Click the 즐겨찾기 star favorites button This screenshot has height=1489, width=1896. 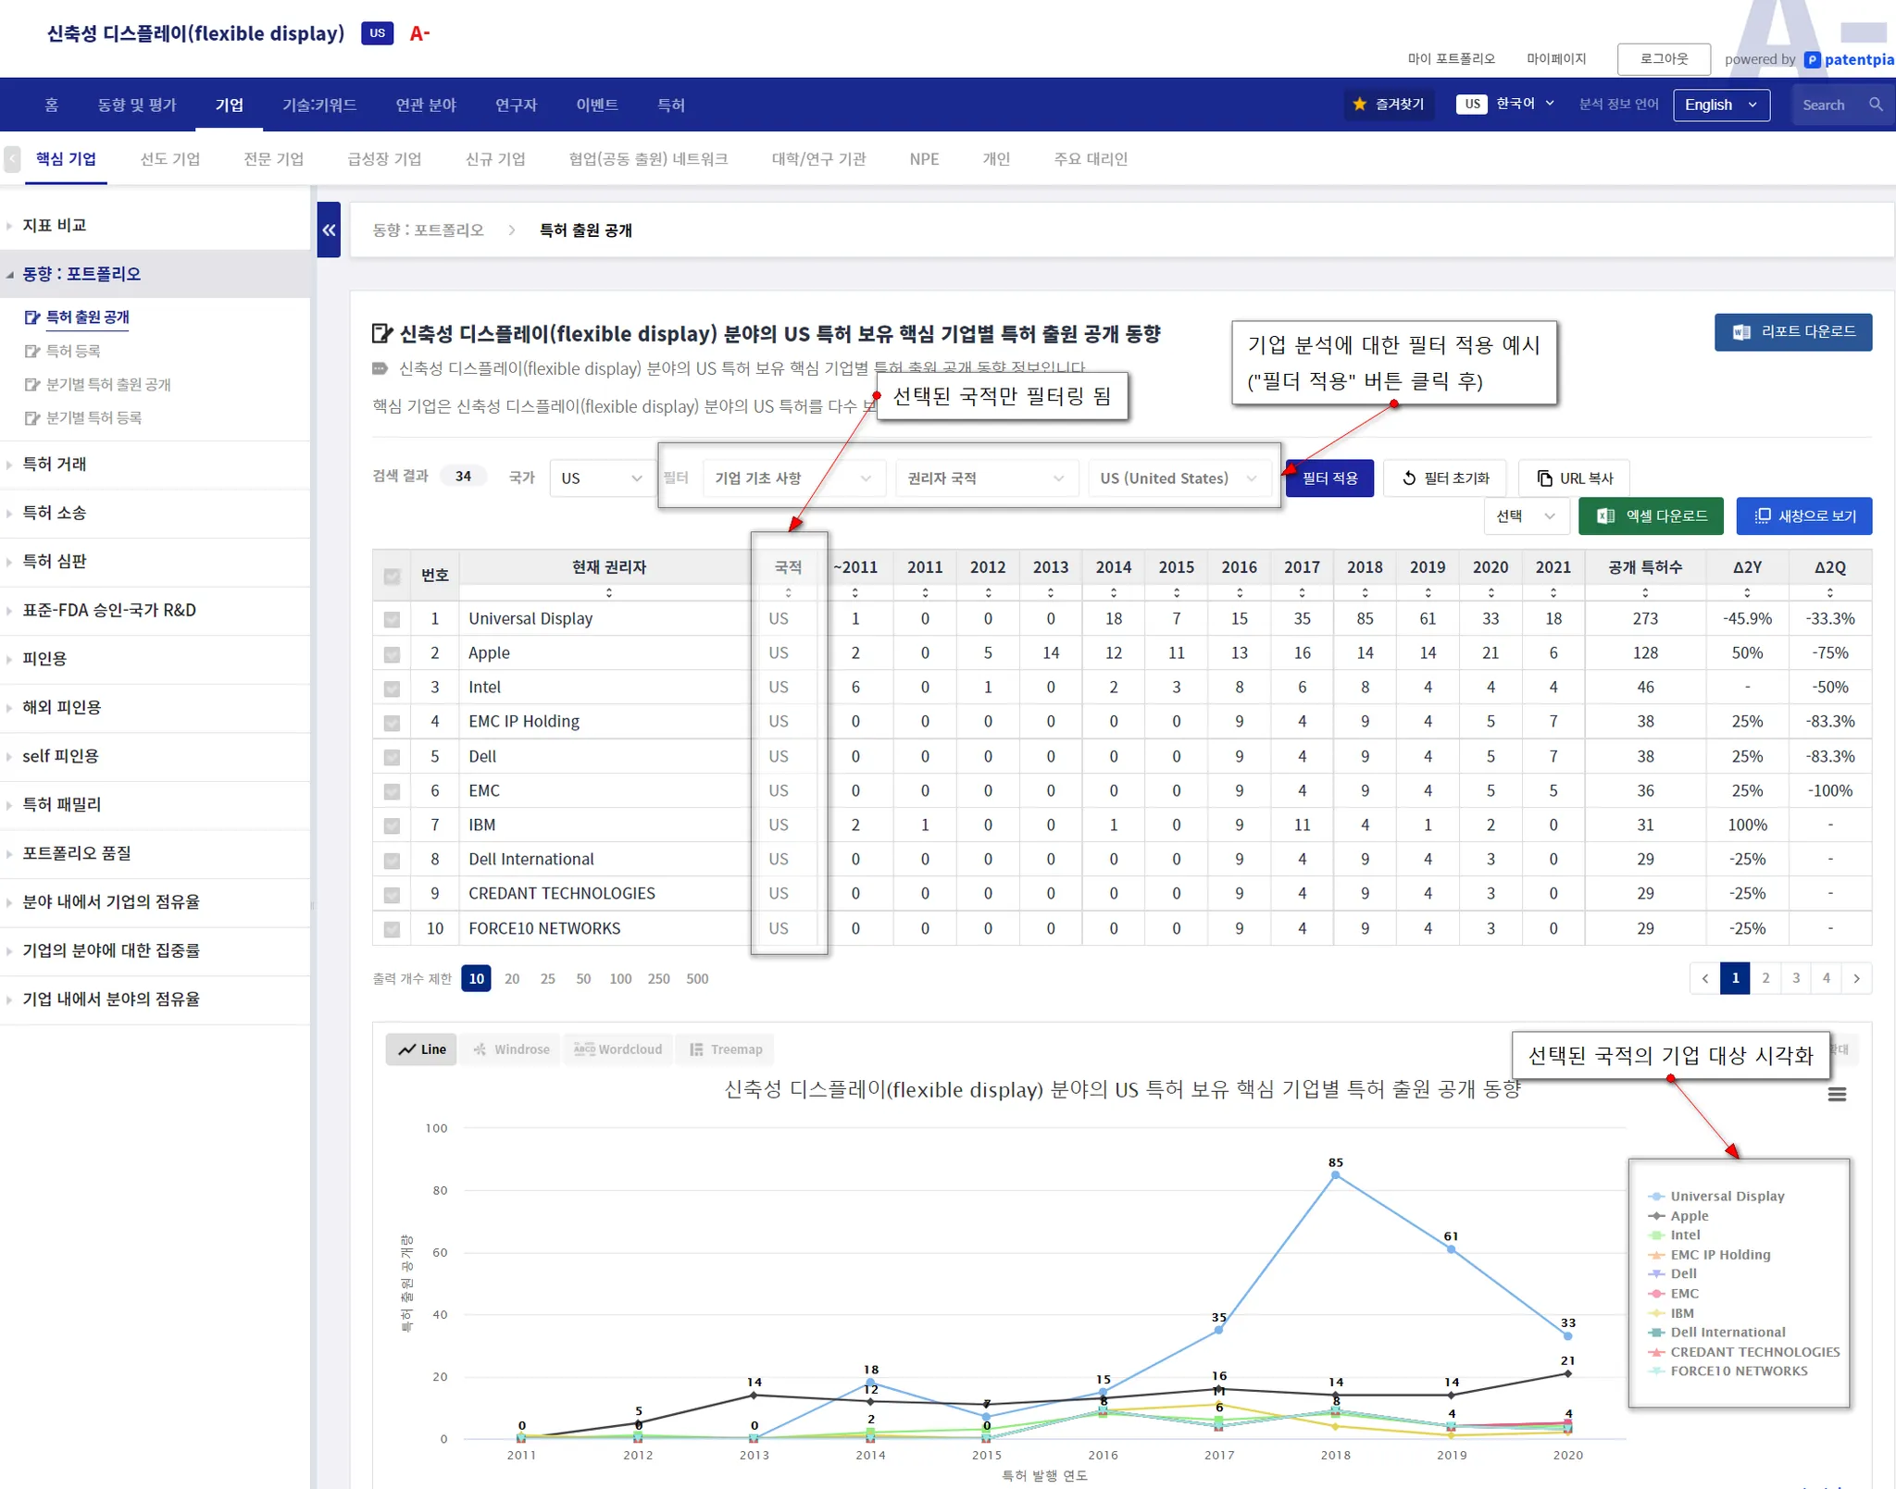[x=1389, y=105]
